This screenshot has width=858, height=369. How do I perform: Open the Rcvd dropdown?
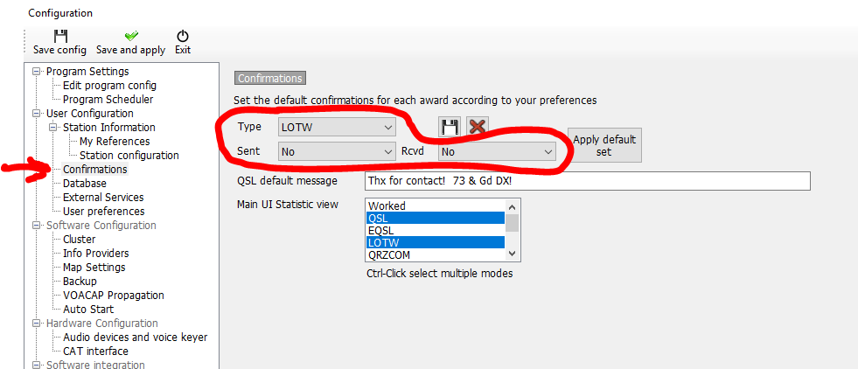tap(498, 151)
